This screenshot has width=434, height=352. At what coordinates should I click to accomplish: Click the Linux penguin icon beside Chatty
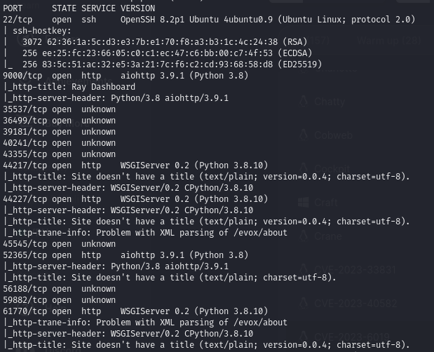[x=304, y=102]
